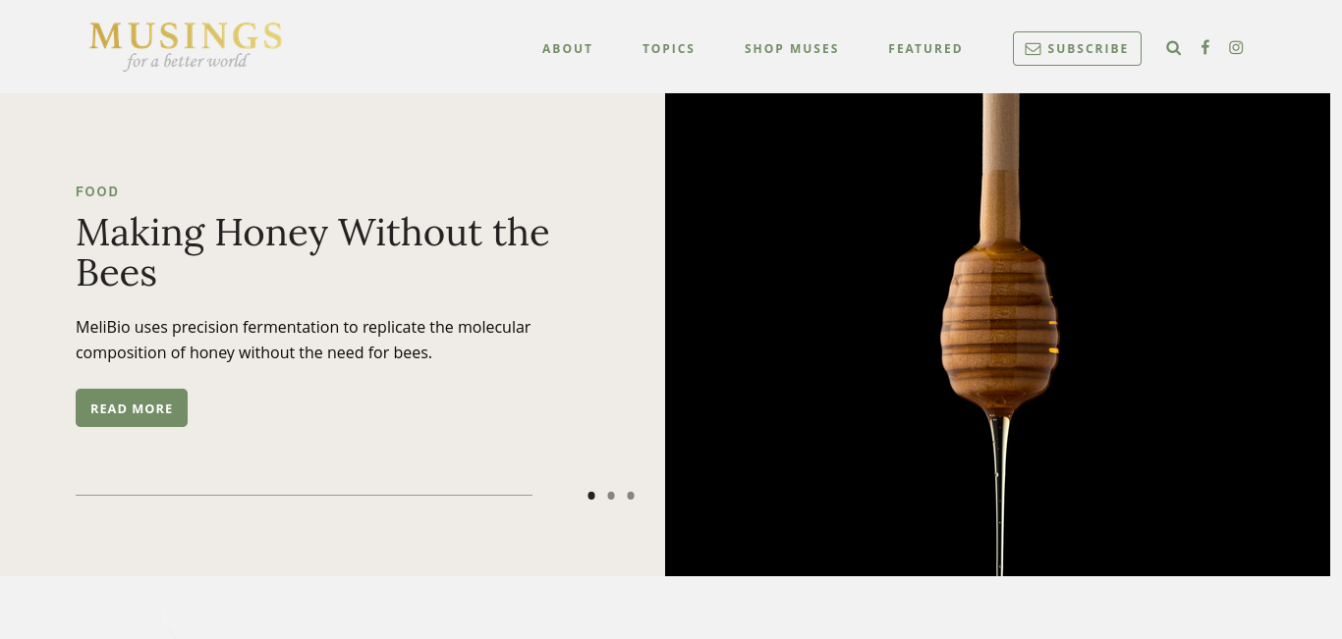
Task: Click the envelope icon in Subscribe
Action: tap(1033, 49)
